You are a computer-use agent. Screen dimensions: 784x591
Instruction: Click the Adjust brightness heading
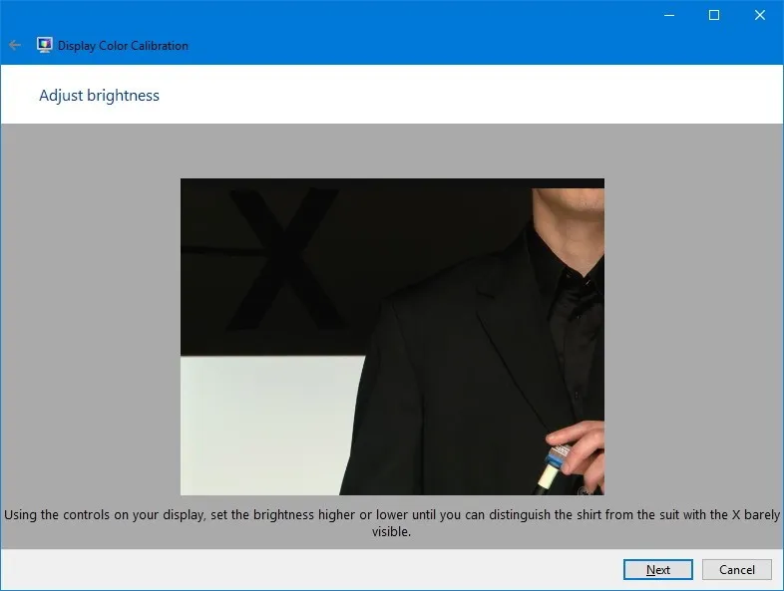coord(99,96)
